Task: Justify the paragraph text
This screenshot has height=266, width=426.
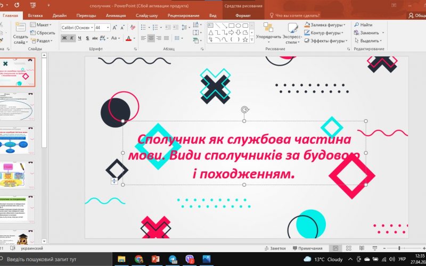Action: 166,38
